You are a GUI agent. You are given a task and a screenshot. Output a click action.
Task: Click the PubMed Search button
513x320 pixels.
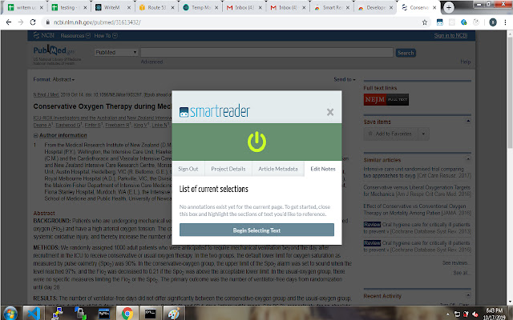tap(406, 53)
